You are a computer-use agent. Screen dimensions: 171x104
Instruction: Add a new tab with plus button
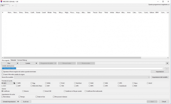13,6
